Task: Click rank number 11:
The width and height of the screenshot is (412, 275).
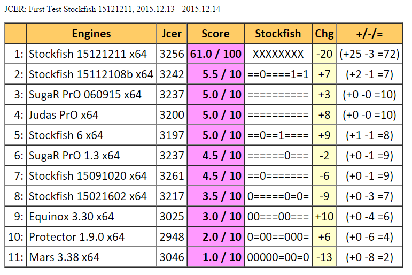Action: pos(16,257)
